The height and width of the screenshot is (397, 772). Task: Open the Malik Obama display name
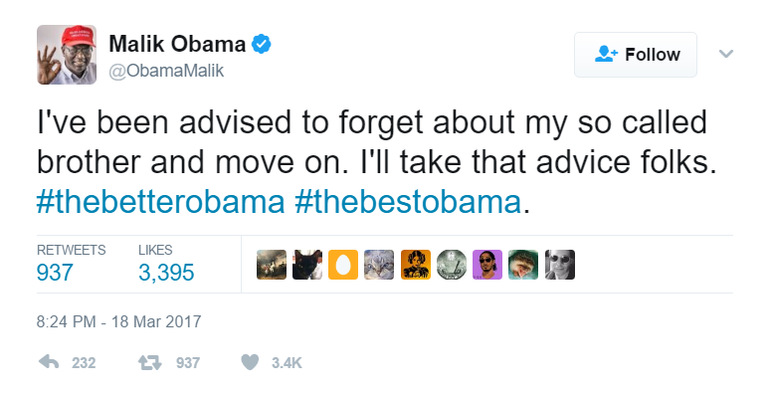(x=177, y=44)
